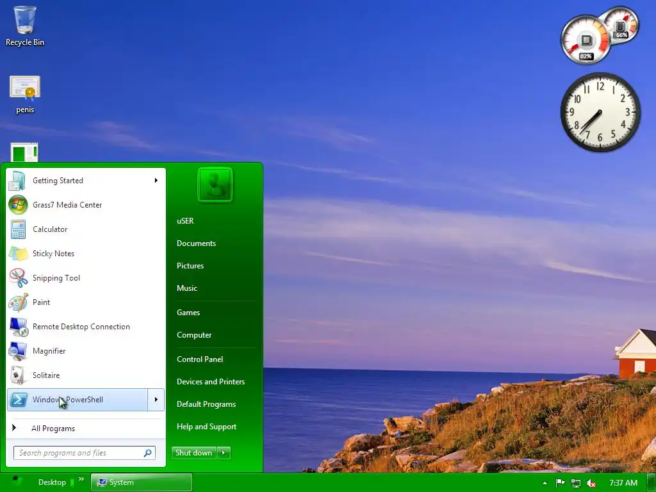The height and width of the screenshot is (492, 656).
Task: Open Control Panel
Action: point(200,359)
